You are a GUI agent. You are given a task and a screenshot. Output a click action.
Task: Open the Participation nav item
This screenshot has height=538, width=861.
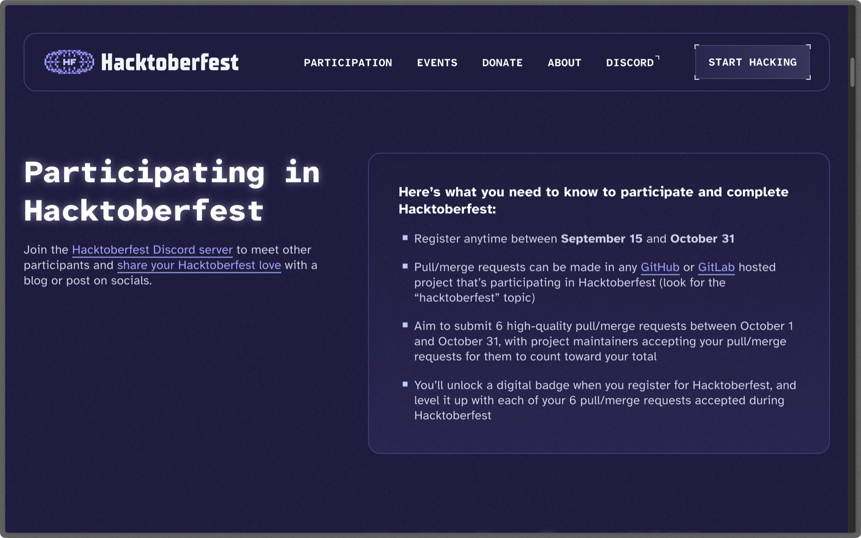(x=348, y=63)
